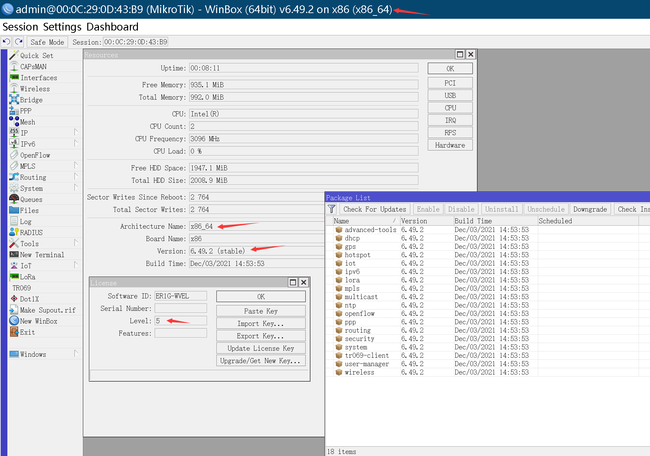Screen dimensions: 650x456
Task: Click the Session address field
Action: pos(135,42)
